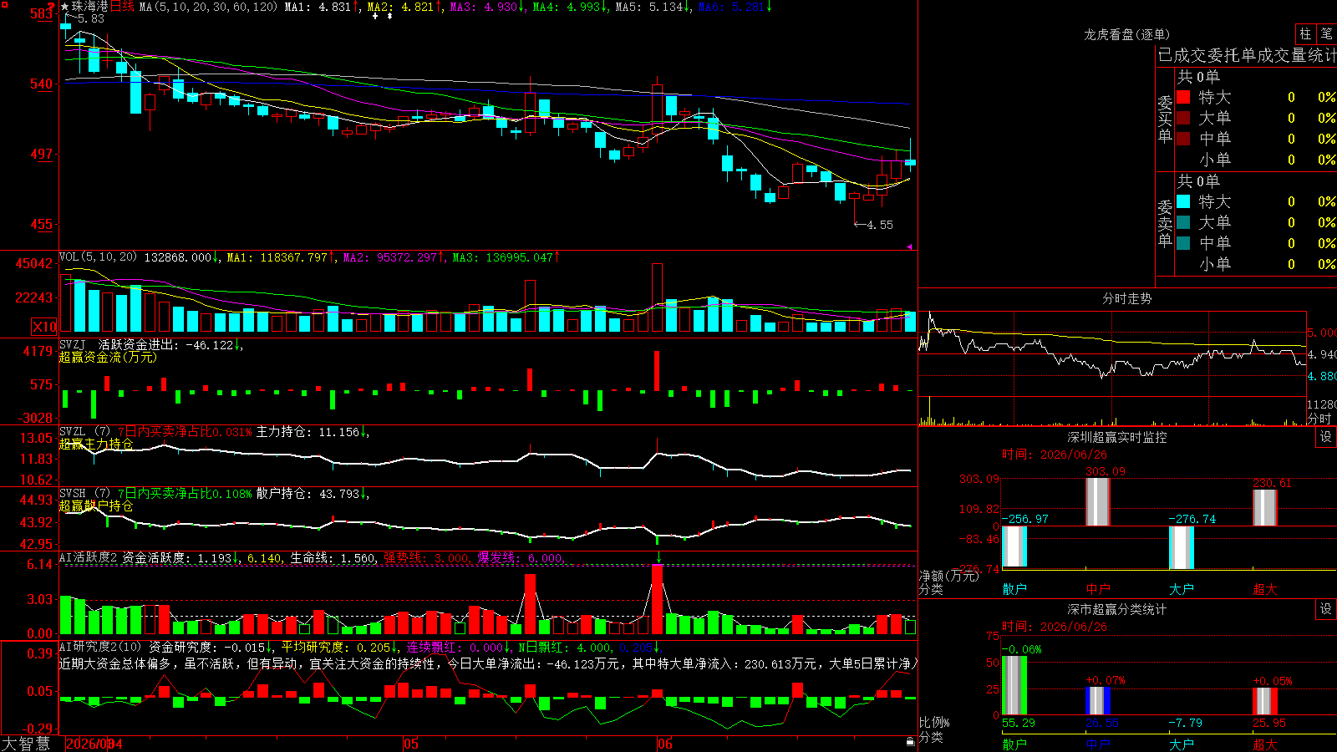Click the 爆发线: 6.000 label
The image size is (1337, 752).
point(520,557)
